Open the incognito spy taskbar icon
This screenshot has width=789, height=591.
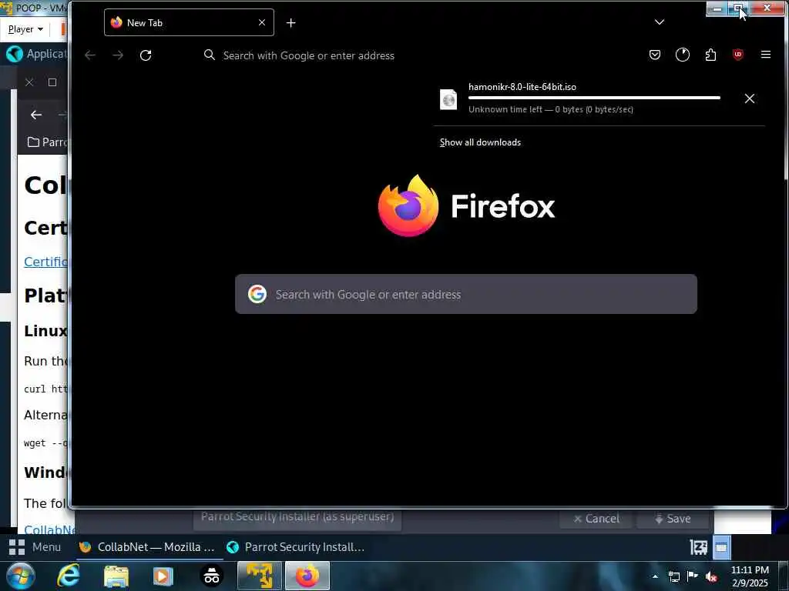(211, 576)
